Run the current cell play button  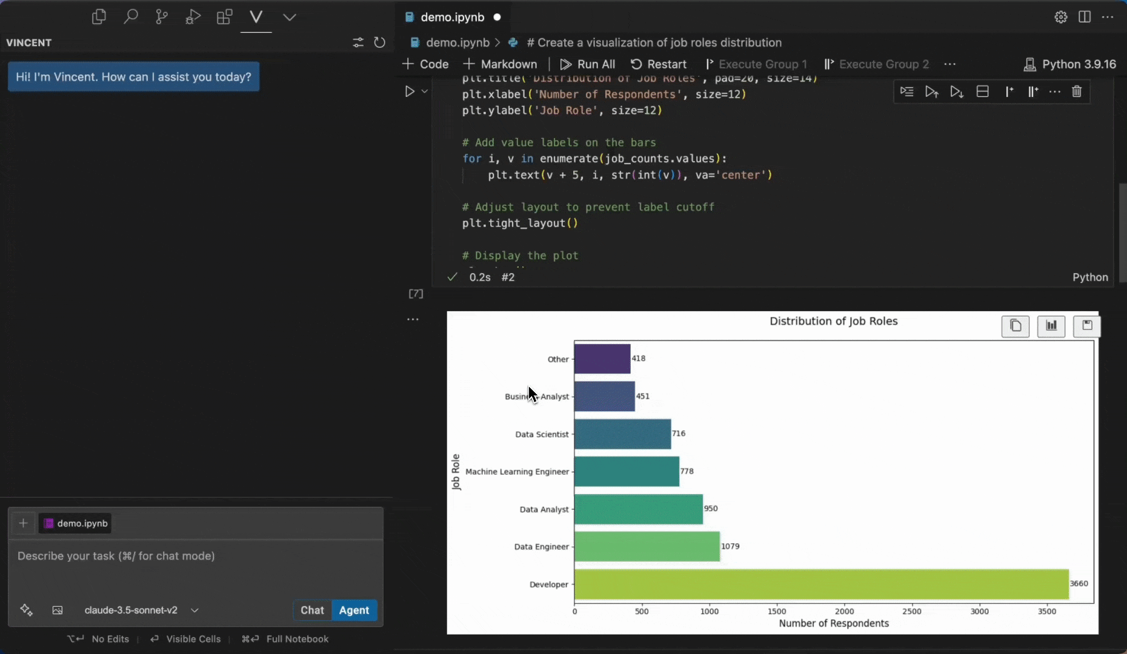[x=410, y=91]
